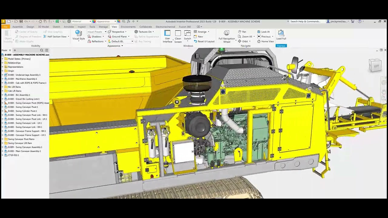Click the Visual Style icon
The image size is (388, 218).
(x=79, y=33)
